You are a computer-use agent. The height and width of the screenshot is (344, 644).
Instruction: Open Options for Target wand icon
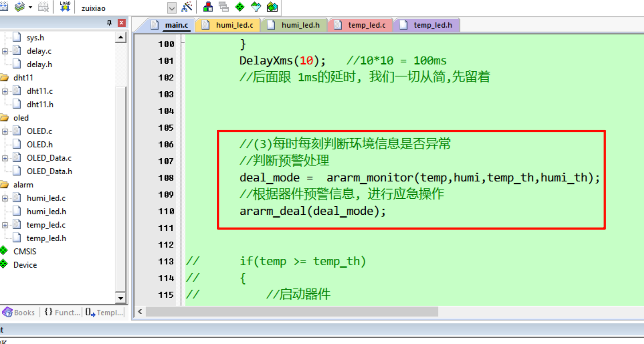[x=187, y=7]
